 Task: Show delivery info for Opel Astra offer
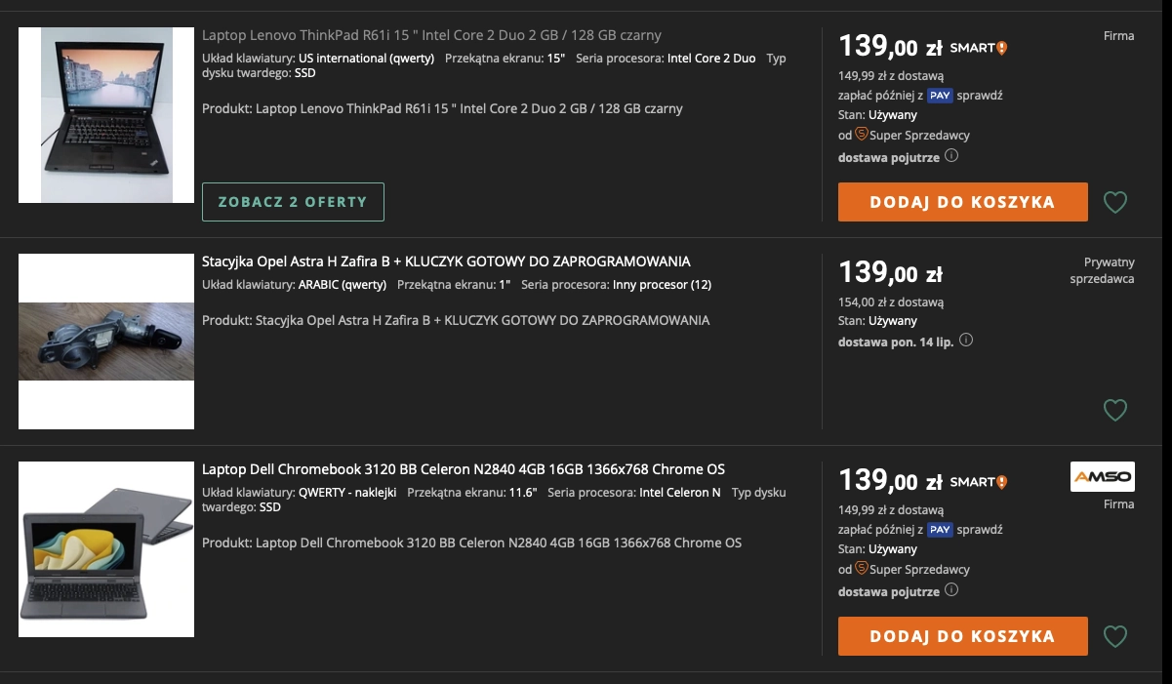[x=966, y=342]
